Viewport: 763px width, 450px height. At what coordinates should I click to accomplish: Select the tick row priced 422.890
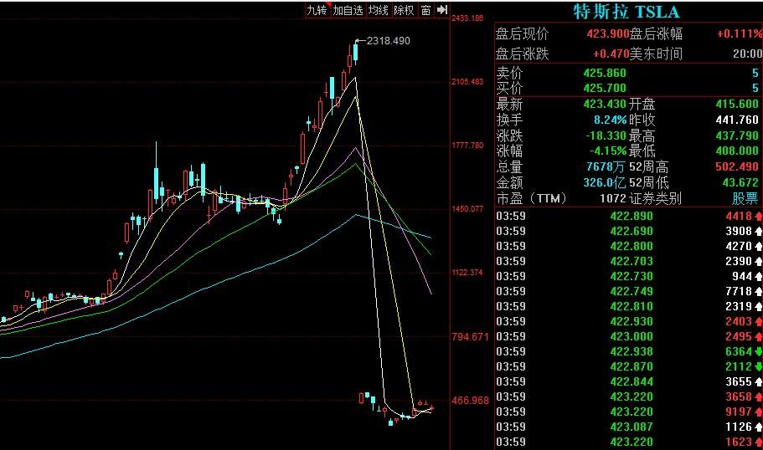pyautogui.click(x=629, y=216)
